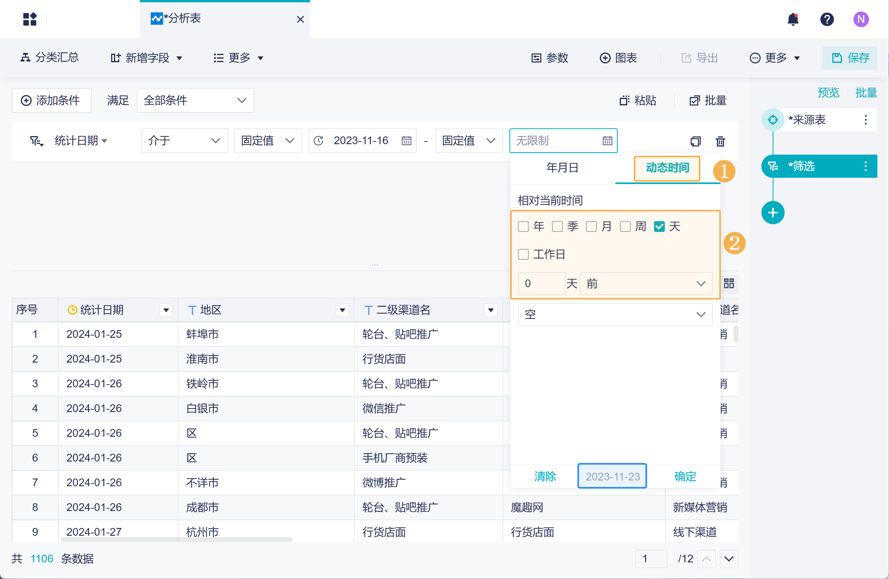The image size is (889, 579).
Task: Switch to the 年月日 tab
Action: coord(562,168)
